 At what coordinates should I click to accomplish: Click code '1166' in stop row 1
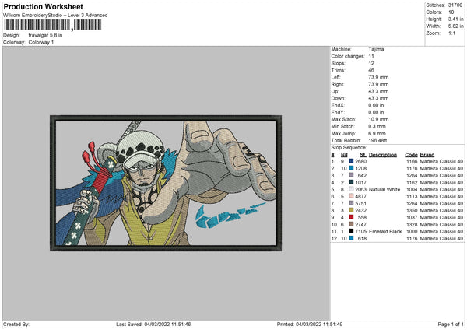[412, 161]
